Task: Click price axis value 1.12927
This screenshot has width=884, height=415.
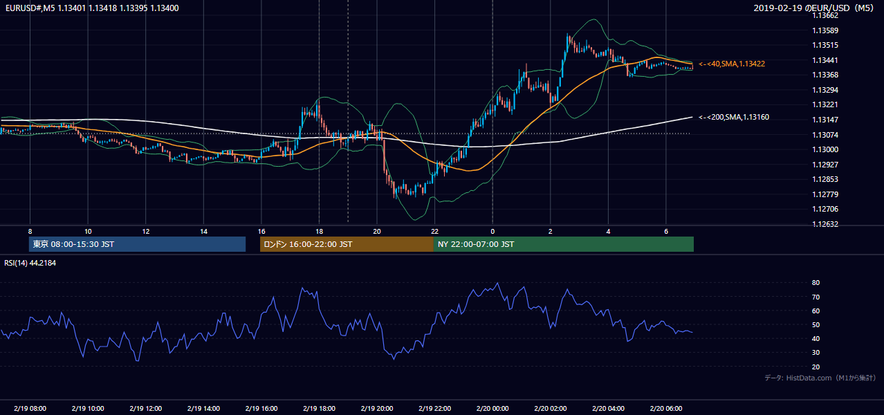Action: pos(825,165)
